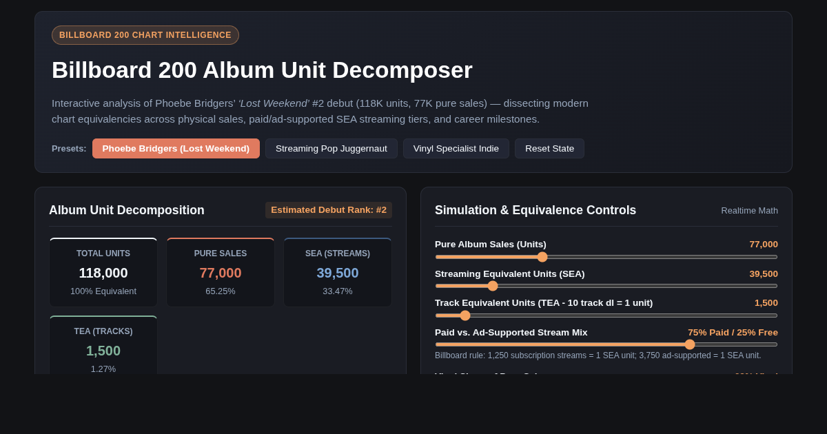Click the Track Equivalent Units (TEA) slider
The width and height of the screenshot is (827, 434).
click(606, 316)
